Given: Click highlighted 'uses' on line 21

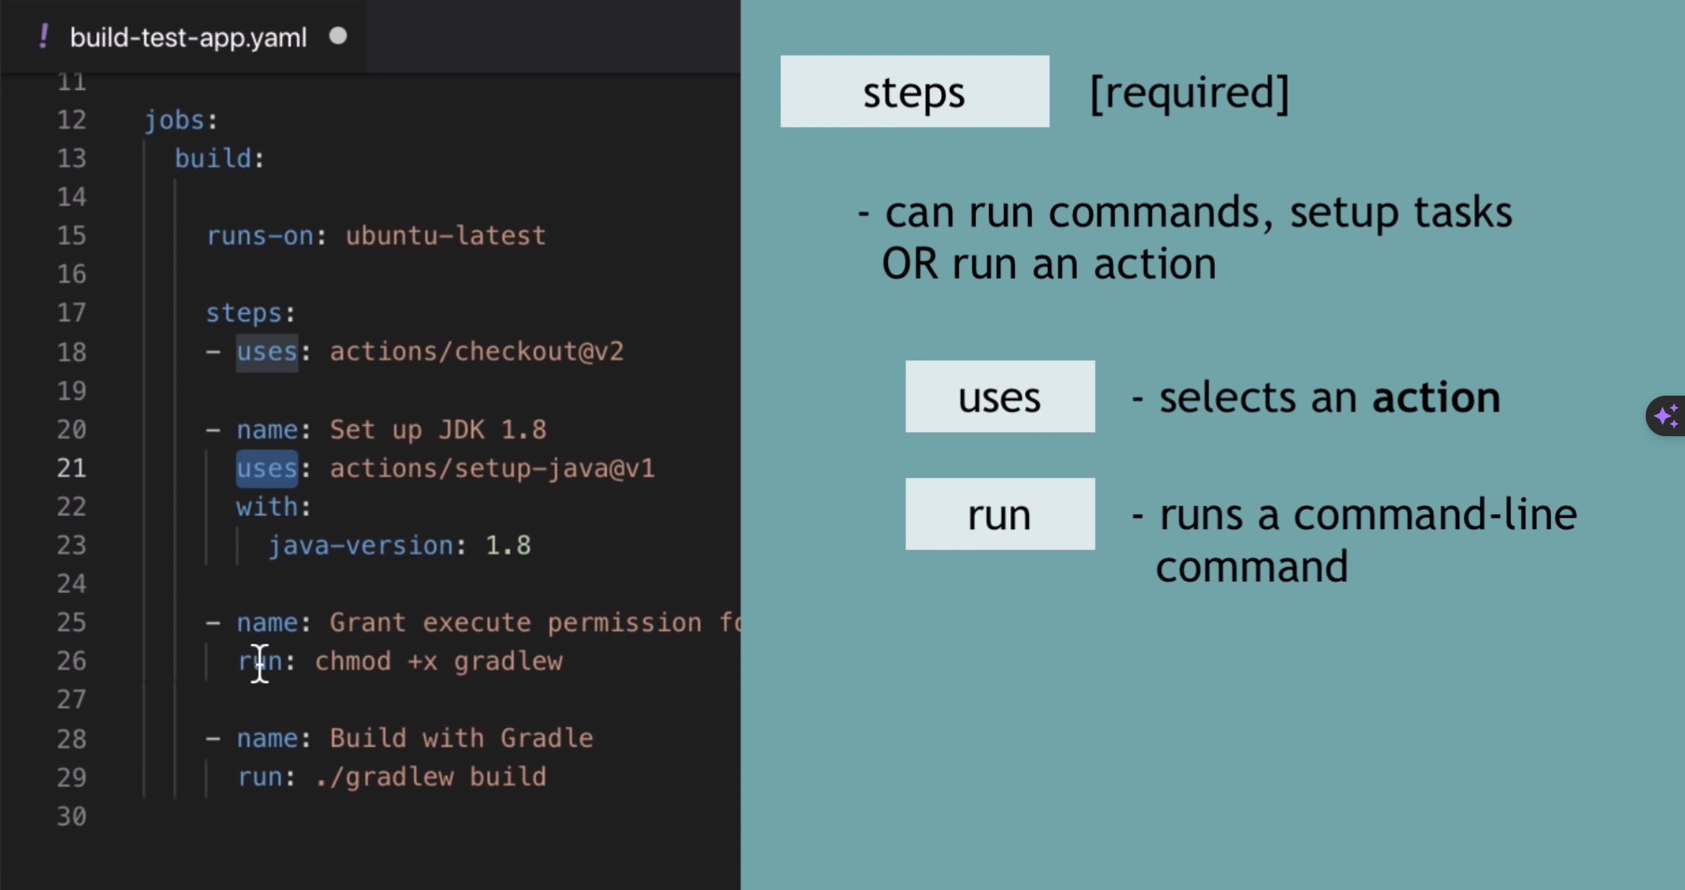Looking at the screenshot, I should pyautogui.click(x=267, y=468).
